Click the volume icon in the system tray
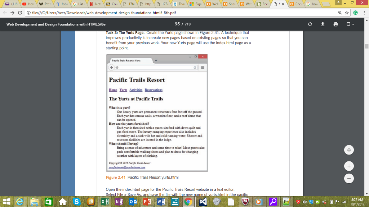Image resolution: width=369 pixels, height=207 pixels. coord(304,202)
